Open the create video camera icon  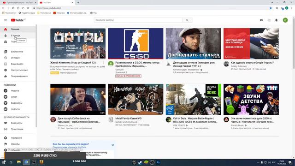coord(261,20)
